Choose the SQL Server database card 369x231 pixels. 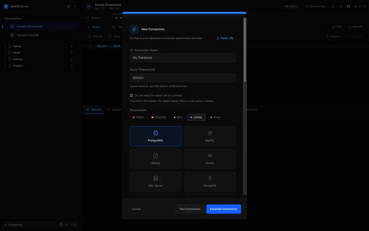click(156, 182)
